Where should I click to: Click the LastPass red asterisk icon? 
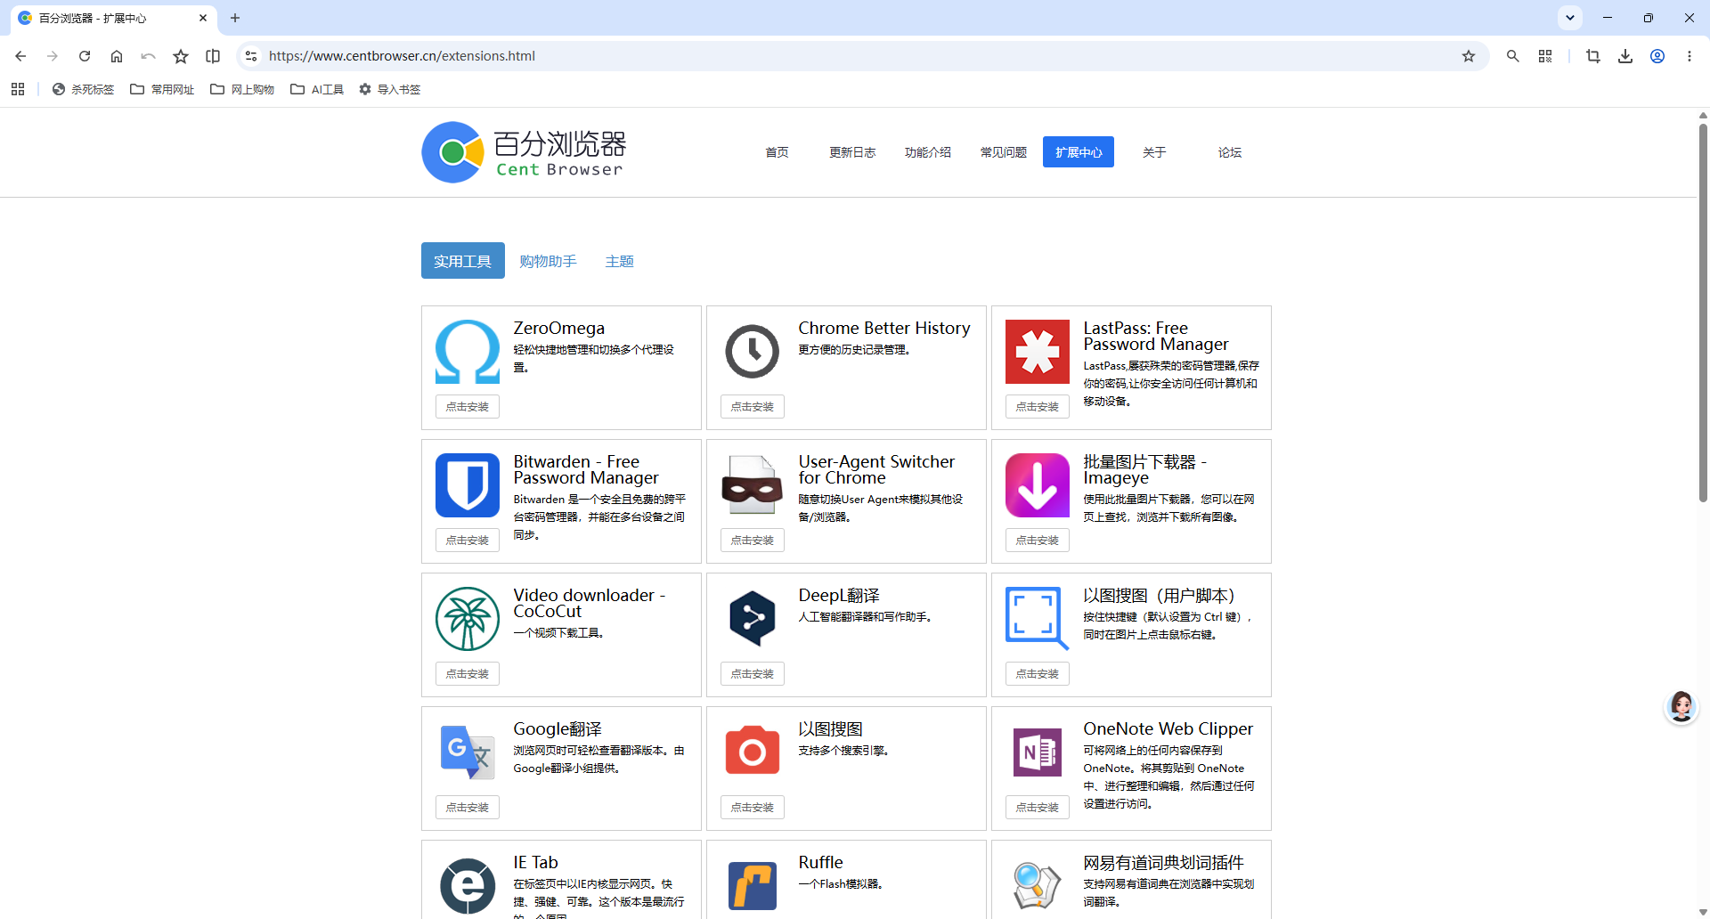tap(1038, 352)
